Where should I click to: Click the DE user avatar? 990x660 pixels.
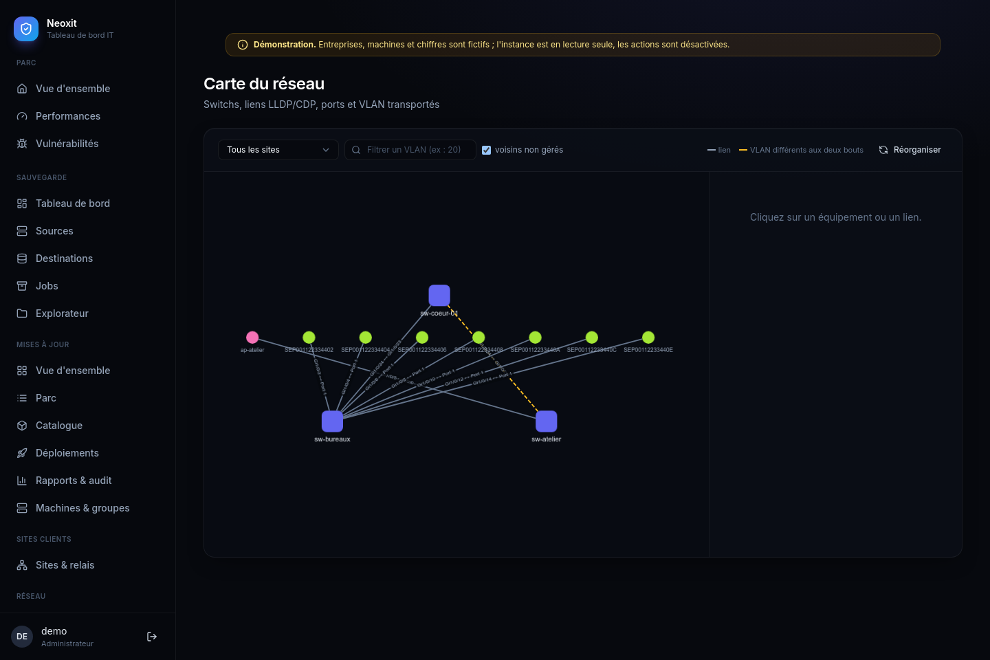point(22,637)
